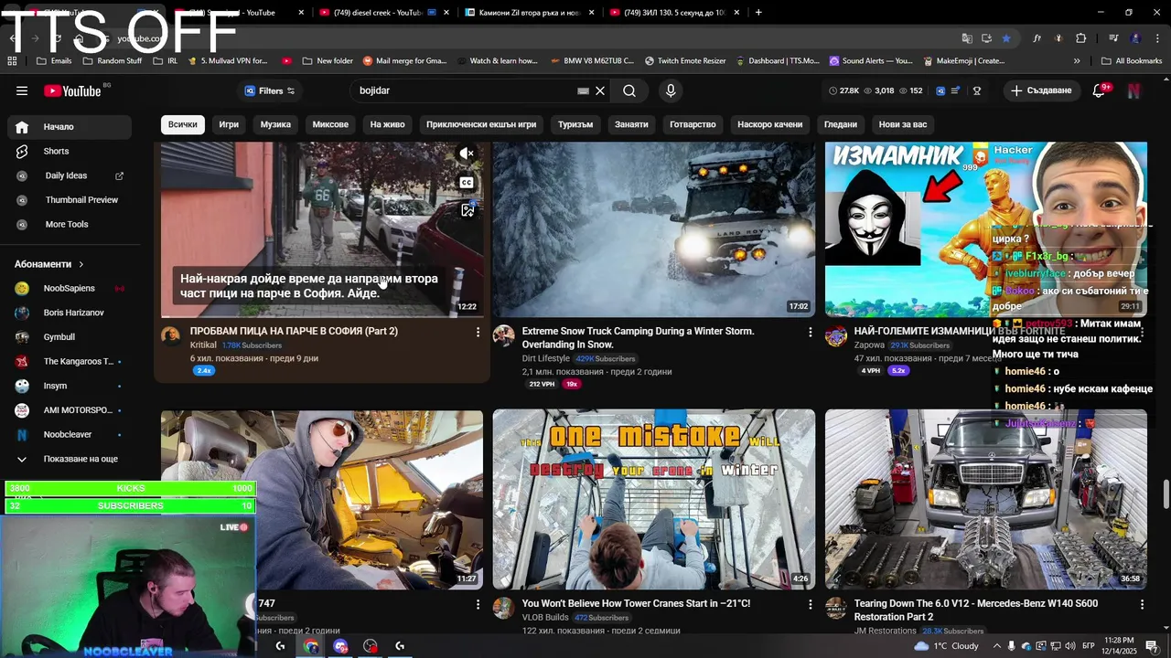The width and height of the screenshot is (1171, 658).
Task: Open the AMI MOTORSPO... subscription
Action: click(69, 409)
